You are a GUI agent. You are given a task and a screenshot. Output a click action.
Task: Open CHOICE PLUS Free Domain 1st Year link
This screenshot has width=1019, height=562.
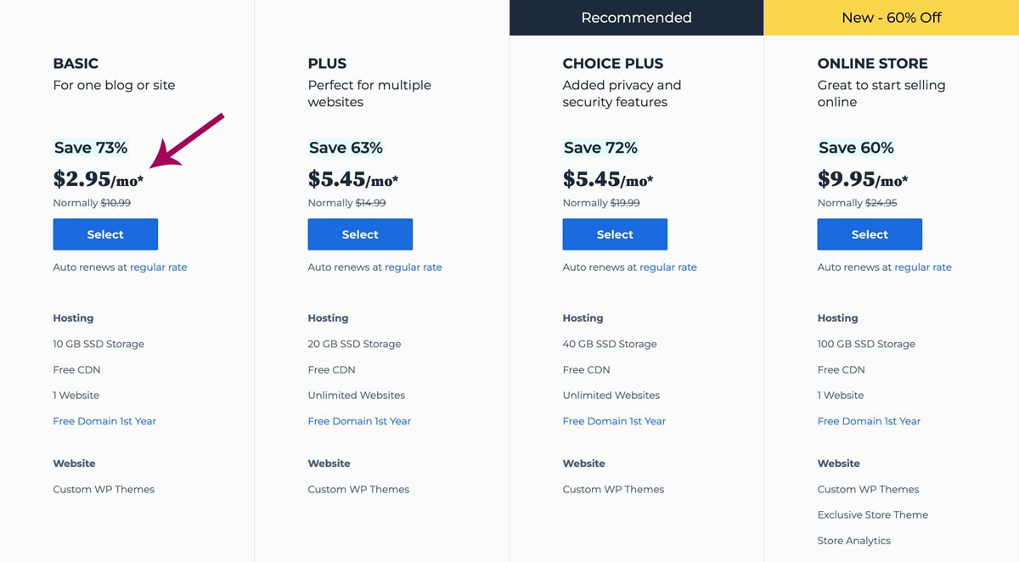614,421
